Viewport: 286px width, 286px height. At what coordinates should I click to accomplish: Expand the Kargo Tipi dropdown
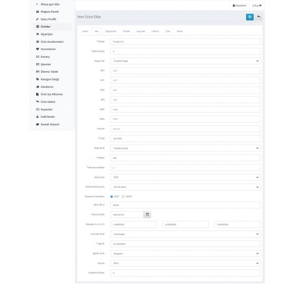(x=185, y=61)
